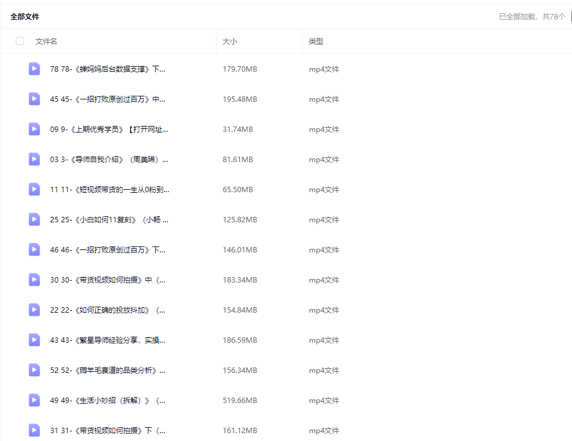Click video icon of 52-《薅羊毛赛道的品类分析》

point(34,370)
